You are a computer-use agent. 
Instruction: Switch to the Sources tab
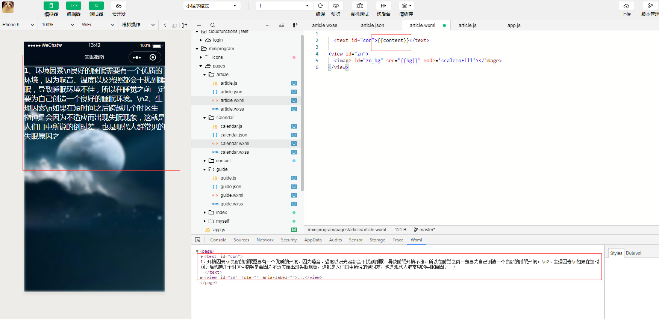tap(241, 240)
